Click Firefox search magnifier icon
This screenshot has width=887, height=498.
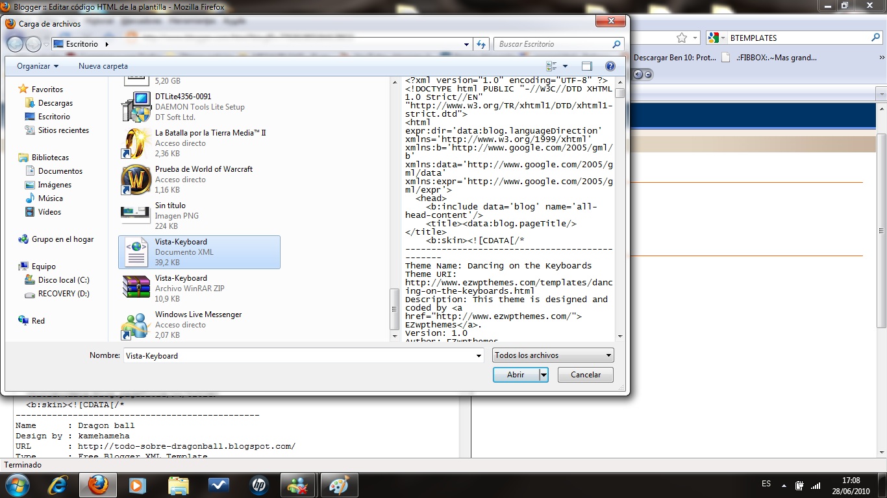click(875, 38)
